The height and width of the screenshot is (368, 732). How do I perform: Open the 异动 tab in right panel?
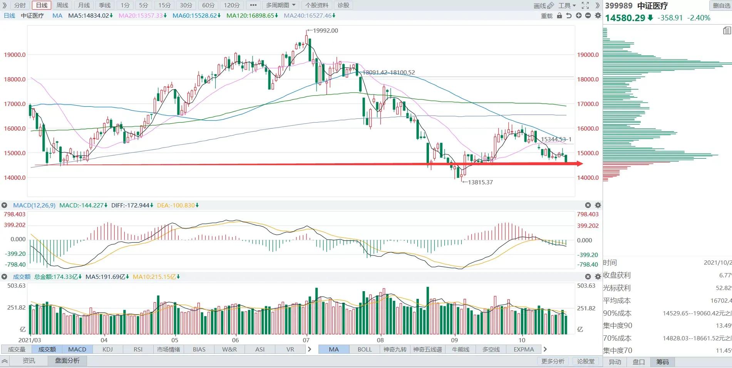coord(615,362)
